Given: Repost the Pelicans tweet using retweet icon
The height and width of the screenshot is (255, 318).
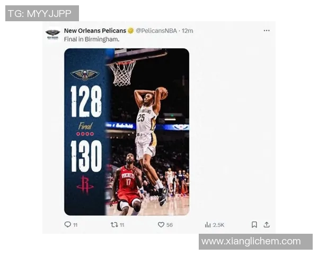Looking at the screenshot, I should [x=114, y=225].
